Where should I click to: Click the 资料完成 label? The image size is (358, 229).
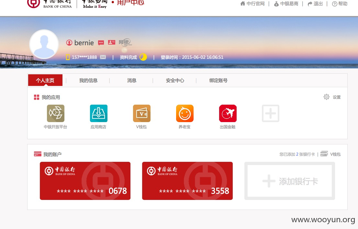pos(128,57)
